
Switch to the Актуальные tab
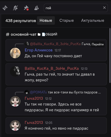(x=93, y=20)
